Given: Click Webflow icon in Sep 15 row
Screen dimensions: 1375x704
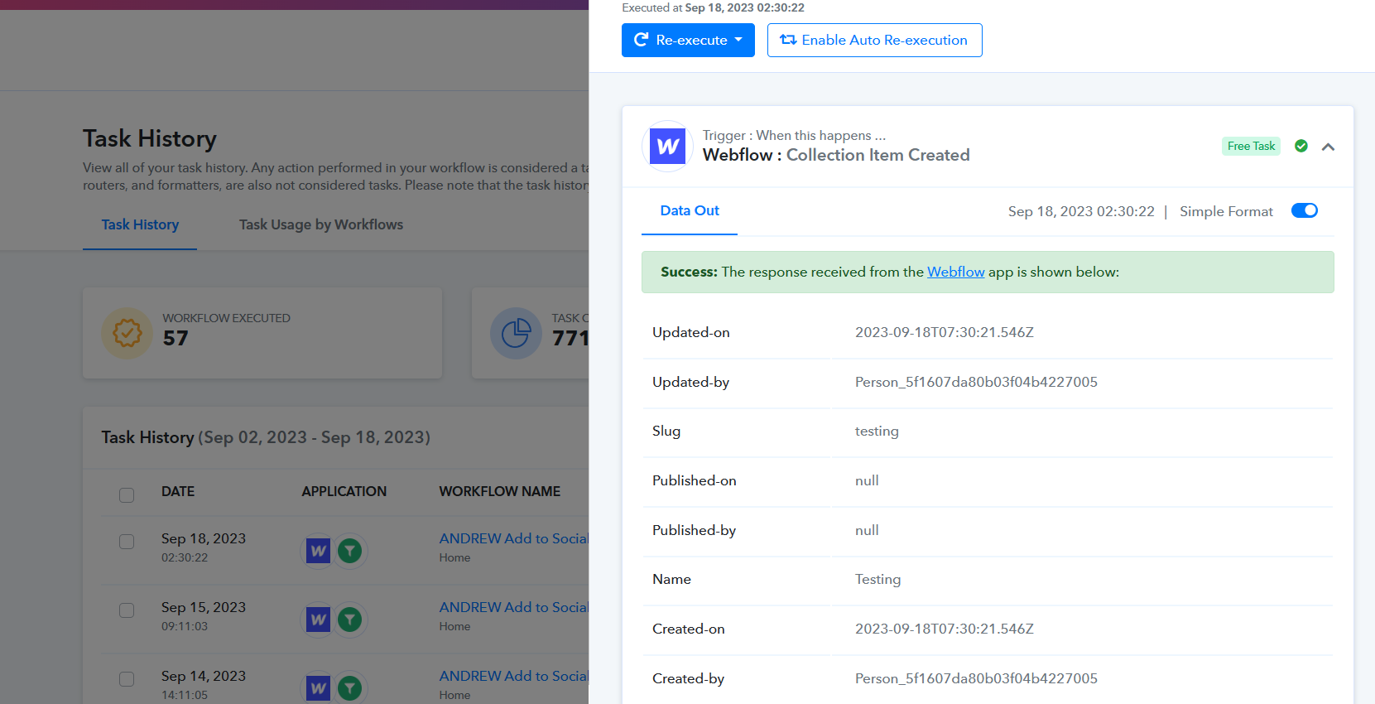Looking at the screenshot, I should pos(318,620).
